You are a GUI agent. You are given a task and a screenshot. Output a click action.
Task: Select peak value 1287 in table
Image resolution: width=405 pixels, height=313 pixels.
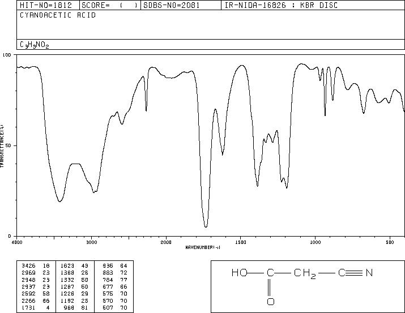pos(67,286)
